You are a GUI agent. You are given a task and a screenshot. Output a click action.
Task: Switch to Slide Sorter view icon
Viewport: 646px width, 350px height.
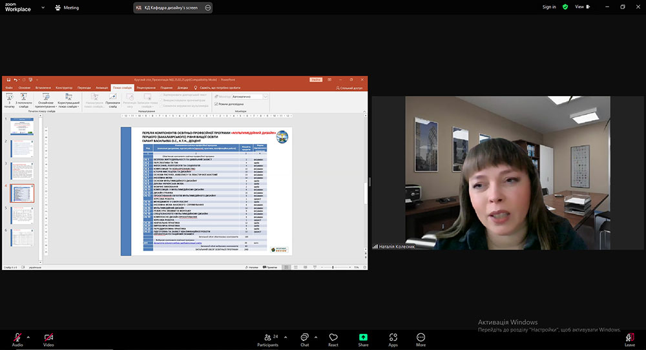tap(296, 267)
